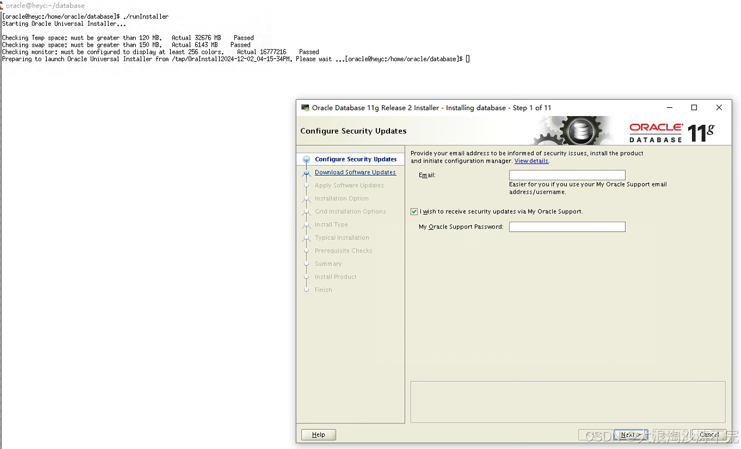Click the Installation Option step
This screenshot has width=741, height=449.
(342, 198)
